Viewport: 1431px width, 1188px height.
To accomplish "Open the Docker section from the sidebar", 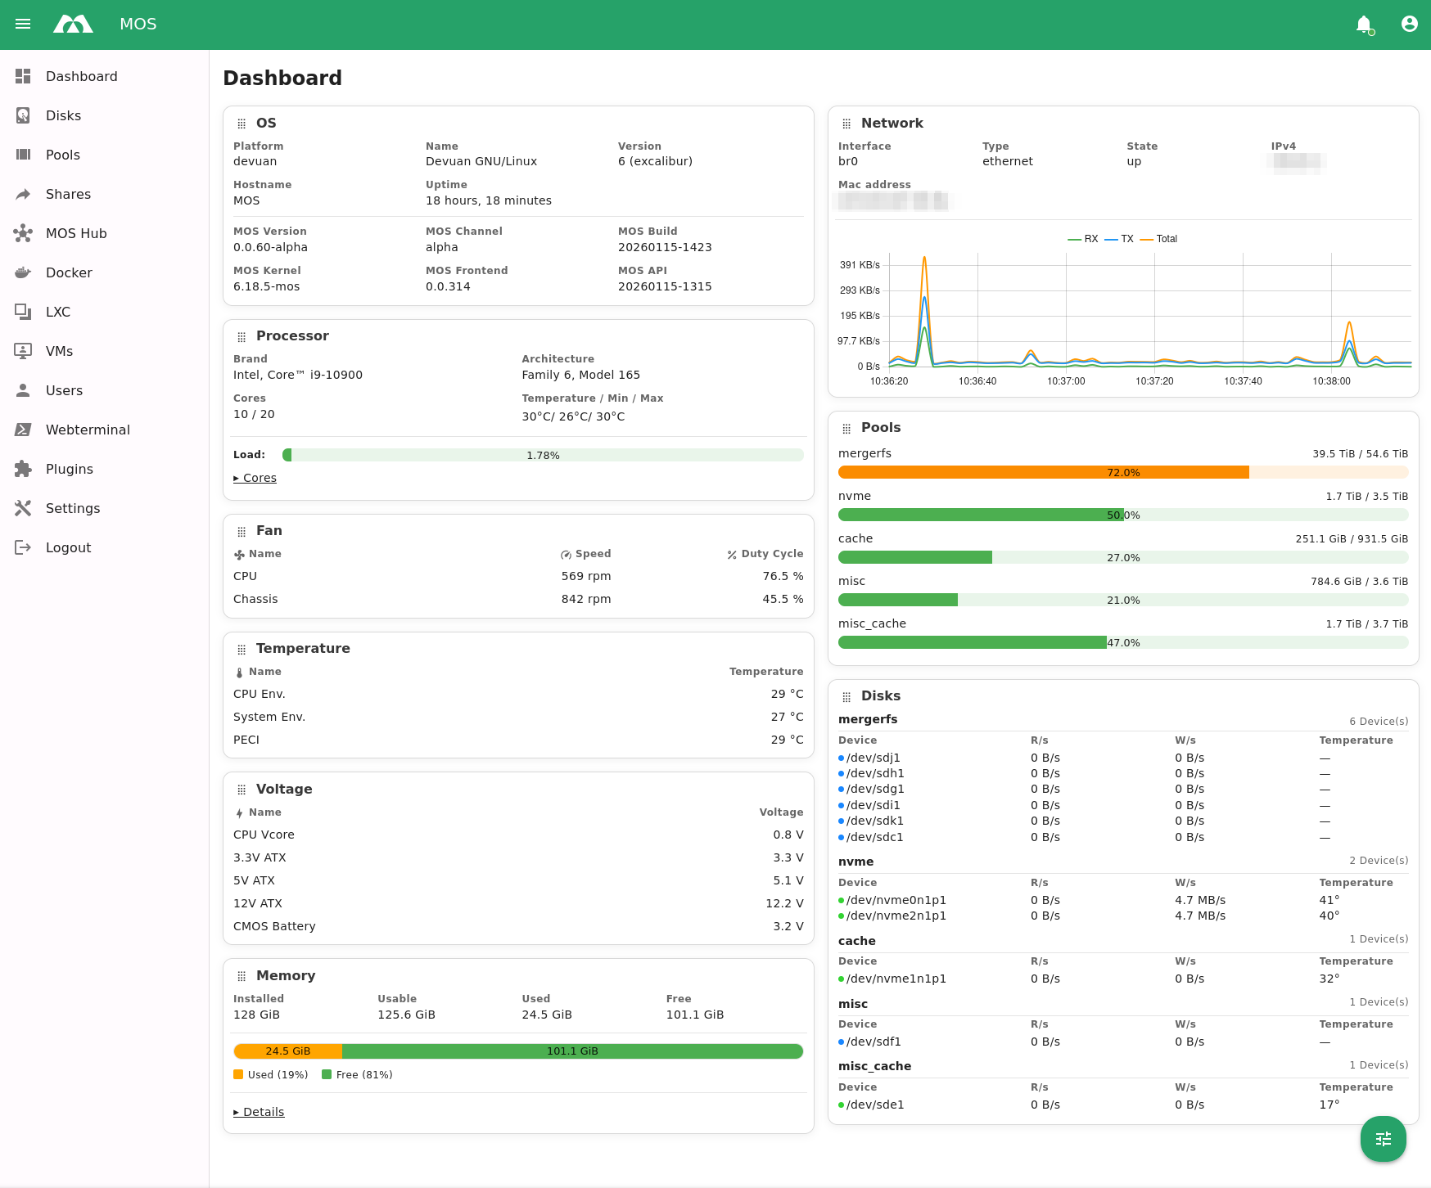I will tap(68, 272).
